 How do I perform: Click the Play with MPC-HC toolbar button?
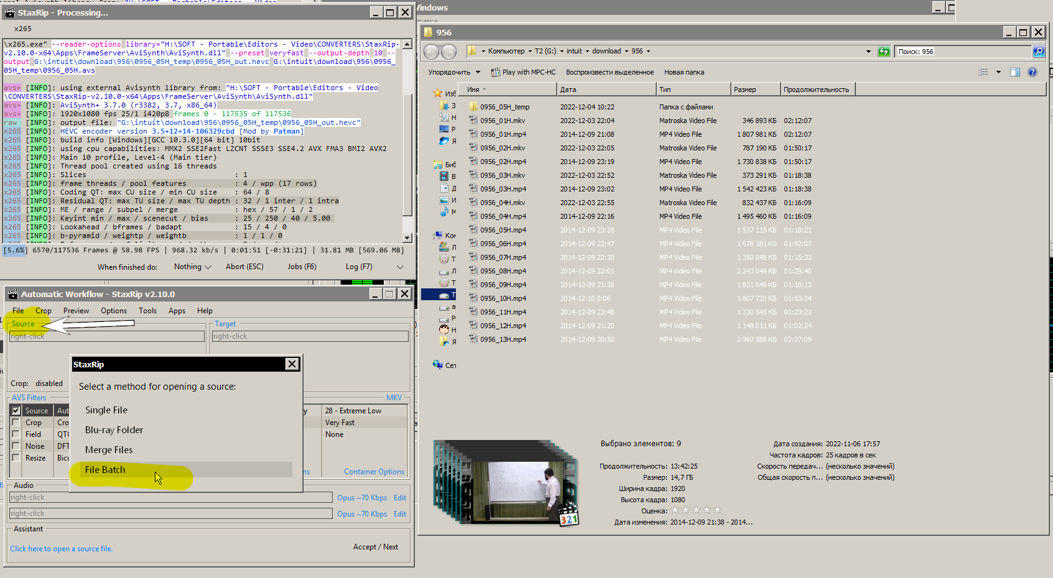click(523, 72)
